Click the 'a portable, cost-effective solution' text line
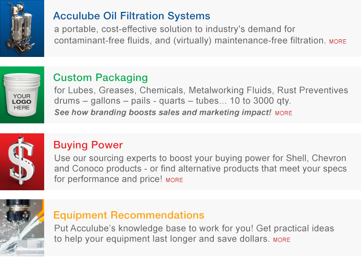 coord(174,29)
